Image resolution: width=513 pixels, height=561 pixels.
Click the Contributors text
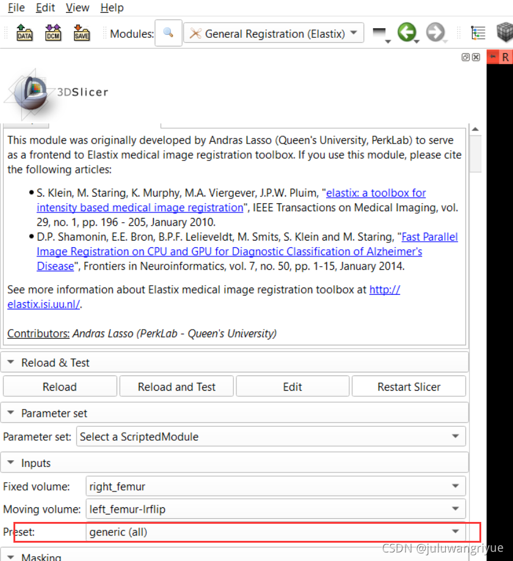point(38,333)
